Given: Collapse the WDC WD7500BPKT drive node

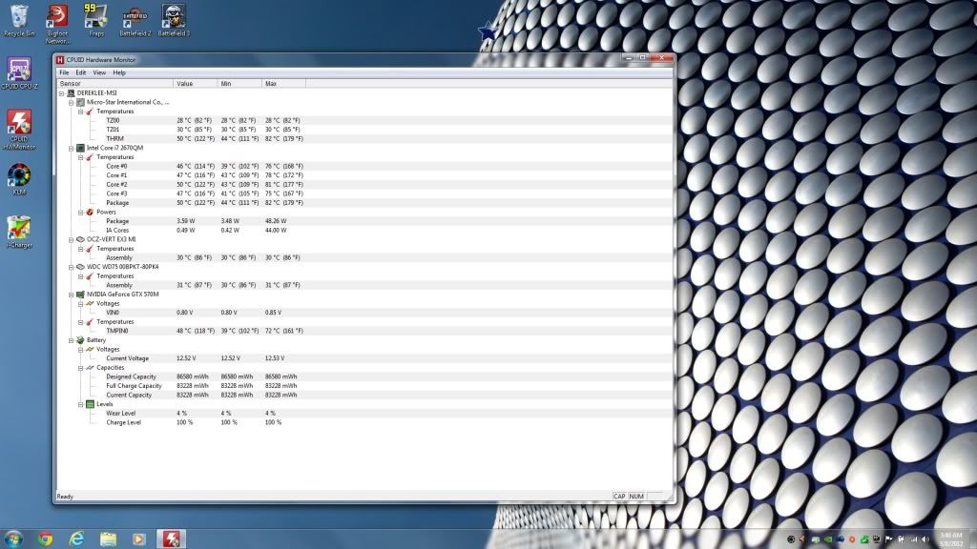Looking at the screenshot, I should point(71,267).
